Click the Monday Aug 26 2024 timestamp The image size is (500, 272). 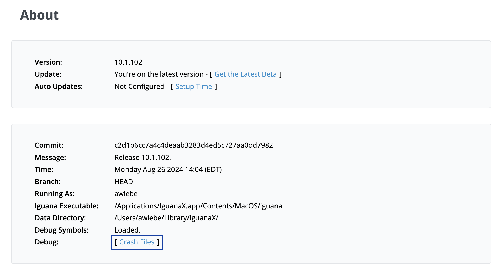[168, 170]
